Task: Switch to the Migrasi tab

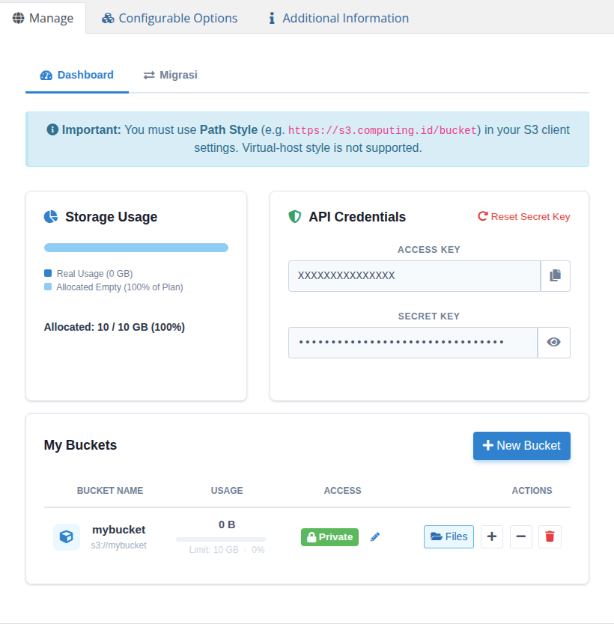Action: [170, 75]
